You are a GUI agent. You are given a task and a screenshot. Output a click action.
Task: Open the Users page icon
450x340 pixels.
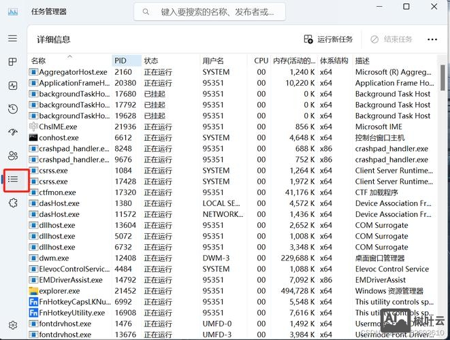[13, 156]
